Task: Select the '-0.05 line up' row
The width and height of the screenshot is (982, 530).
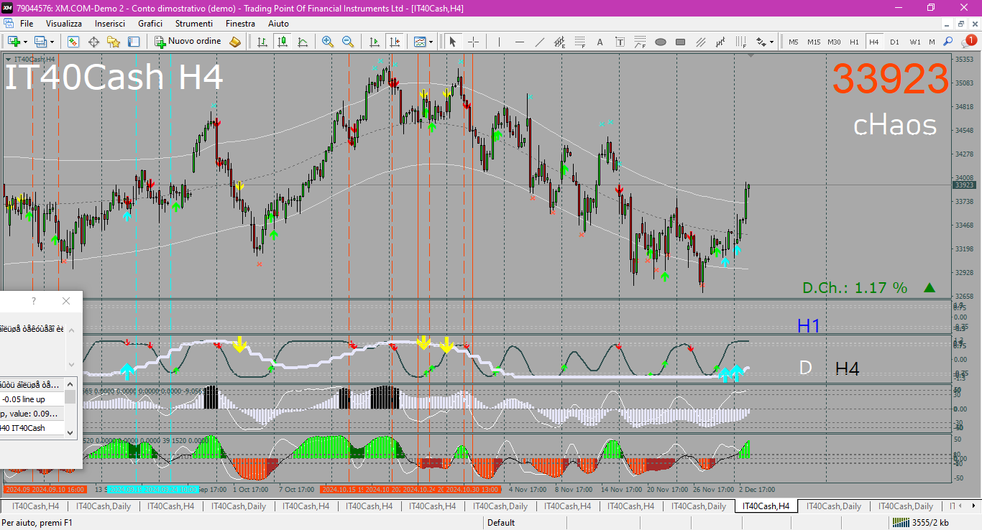Action: pyautogui.click(x=32, y=399)
